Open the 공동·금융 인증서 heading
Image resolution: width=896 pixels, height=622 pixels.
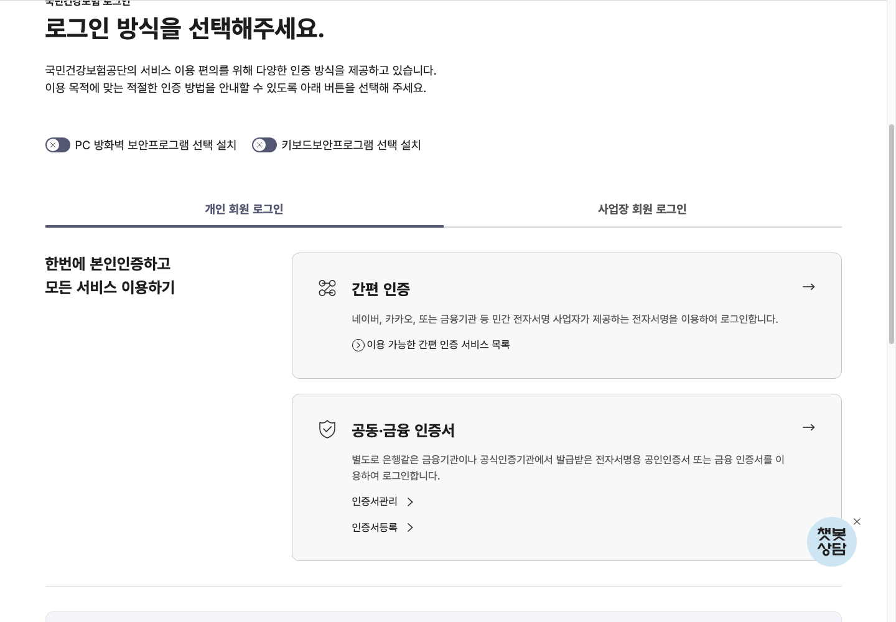[403, 430]
